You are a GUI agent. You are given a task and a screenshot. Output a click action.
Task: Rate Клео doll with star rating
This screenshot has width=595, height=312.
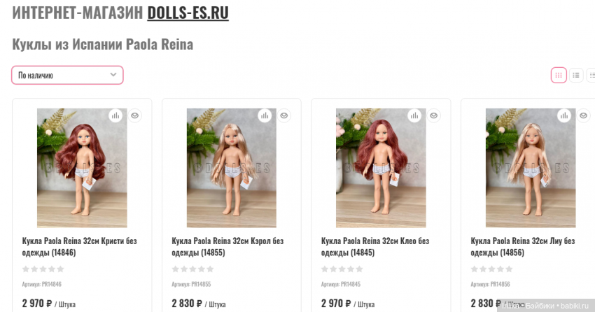[x=342, y=269]
